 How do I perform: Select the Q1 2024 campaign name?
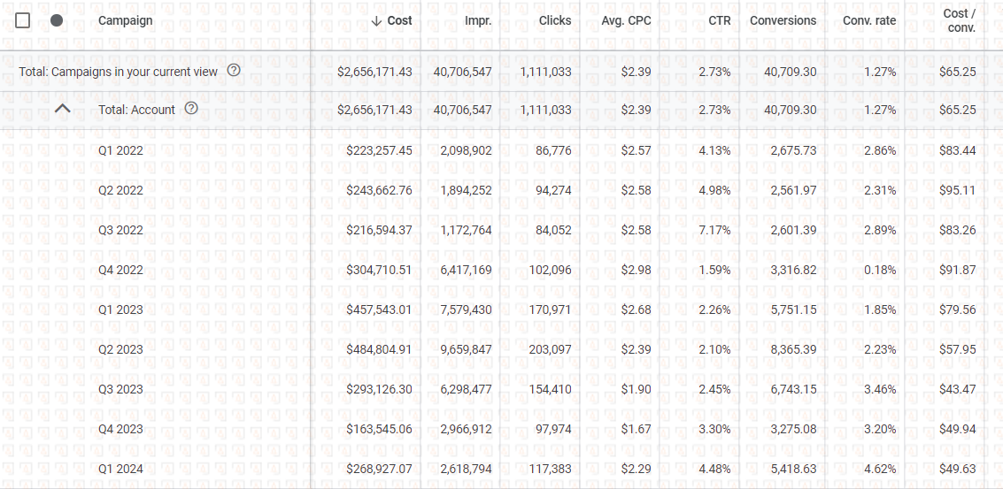tap(120, 469)
